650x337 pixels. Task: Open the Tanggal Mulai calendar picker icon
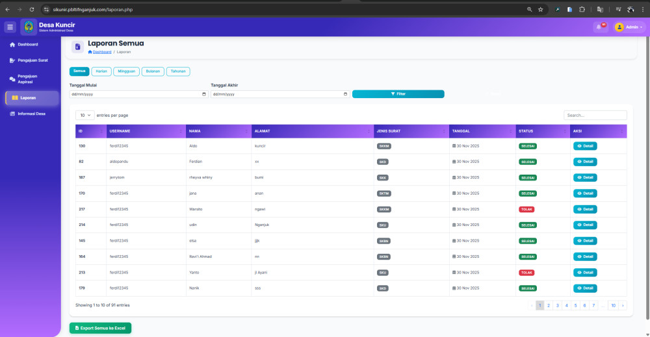click(204, 94)
